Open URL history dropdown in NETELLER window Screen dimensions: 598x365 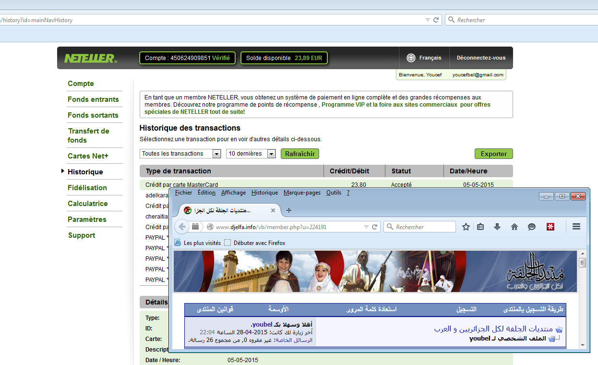click(428, 20)
